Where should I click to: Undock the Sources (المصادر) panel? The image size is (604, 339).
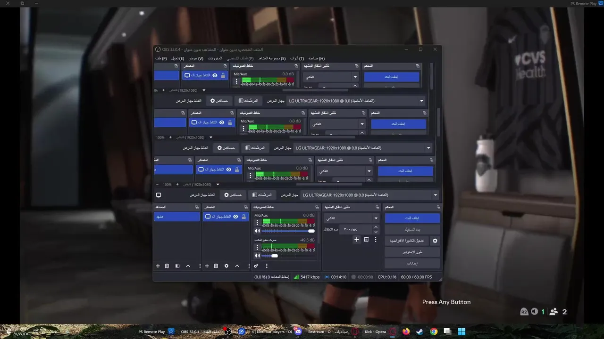coord(245,207)
